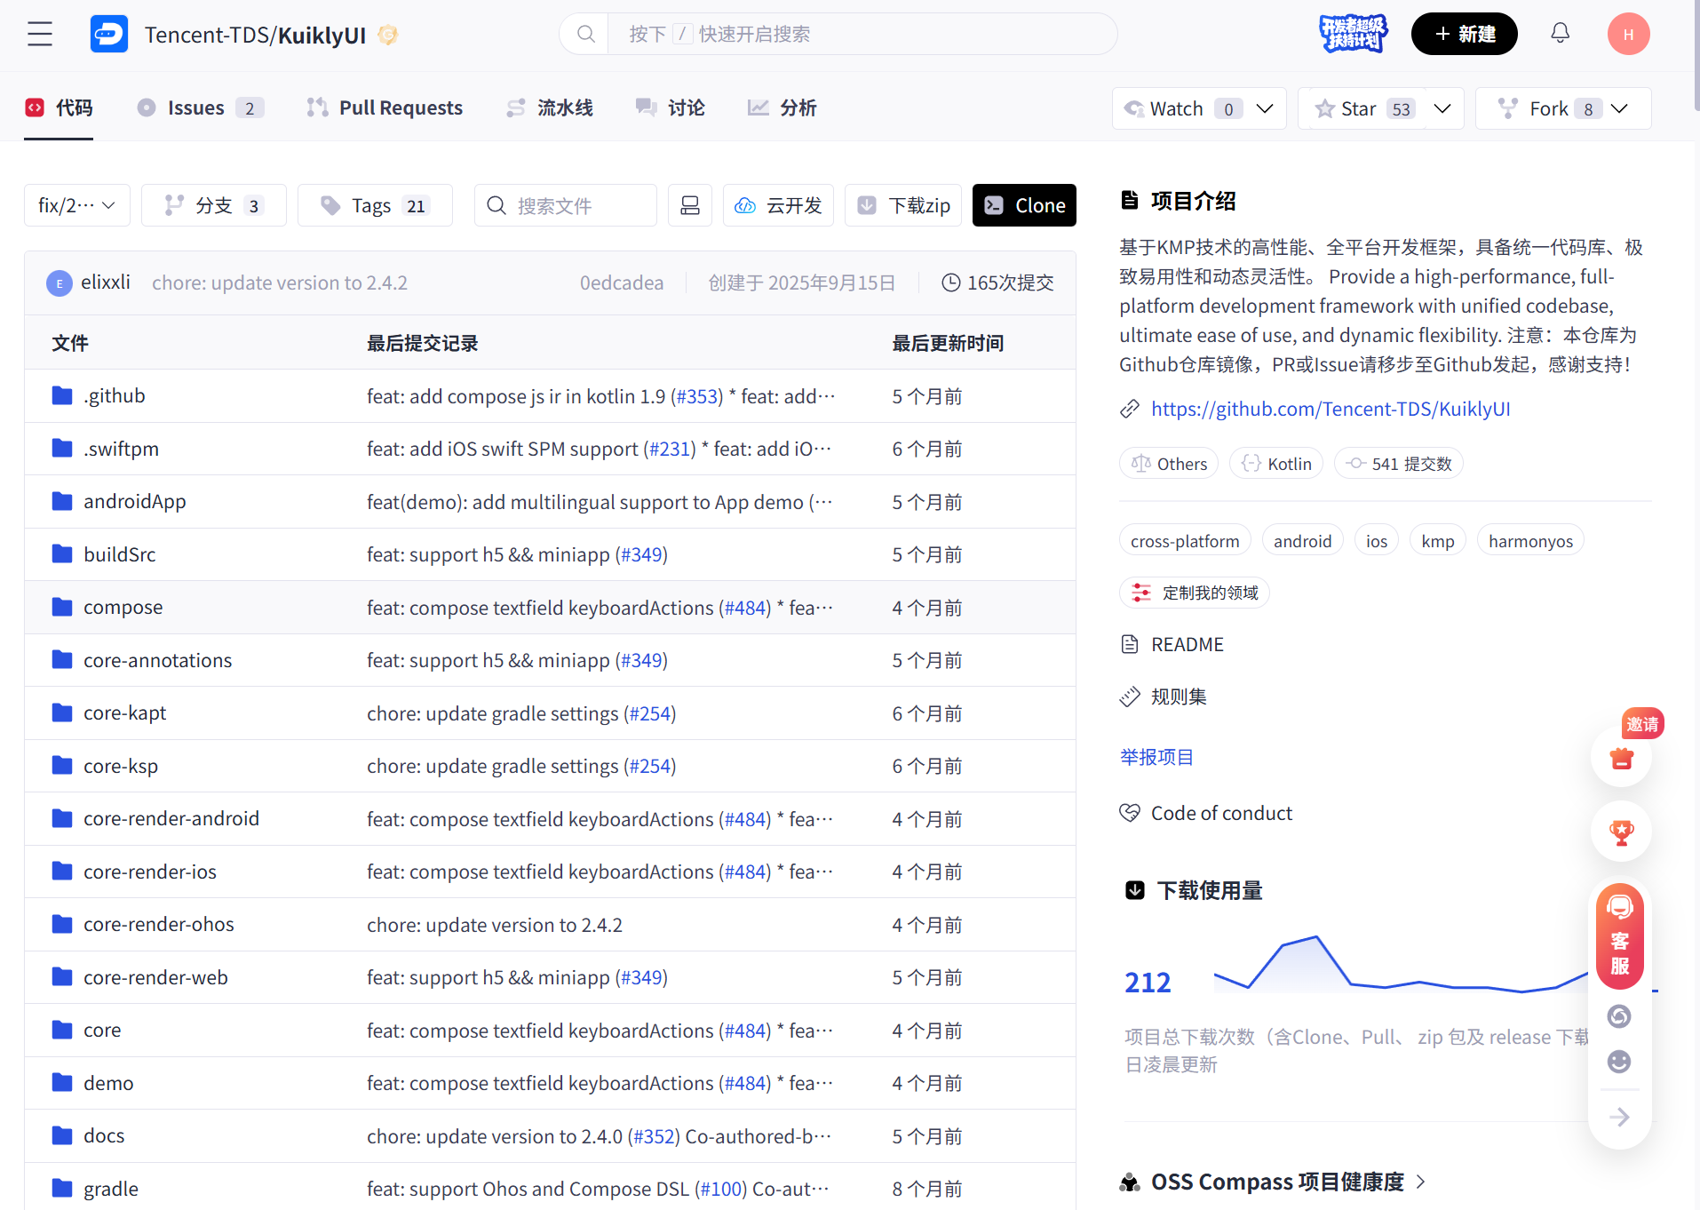Click the 搜索文件 file search field

point(566,205)
